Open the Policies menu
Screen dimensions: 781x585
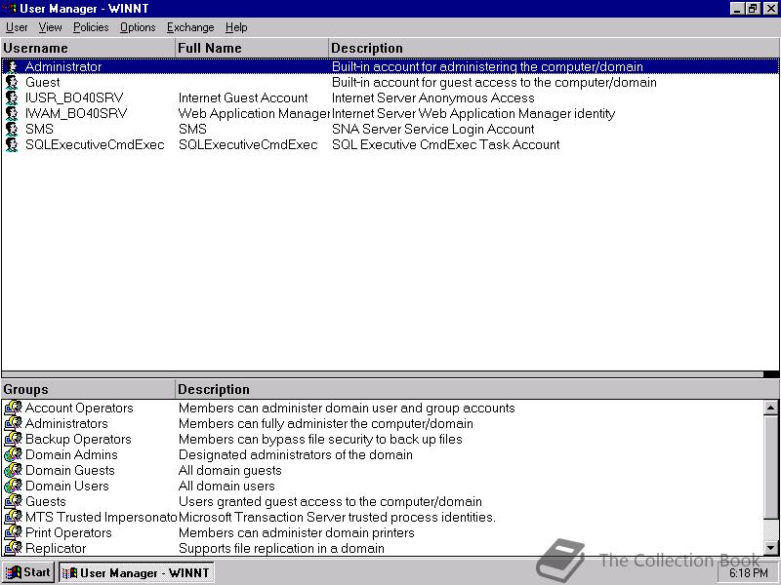coord(91,27)
